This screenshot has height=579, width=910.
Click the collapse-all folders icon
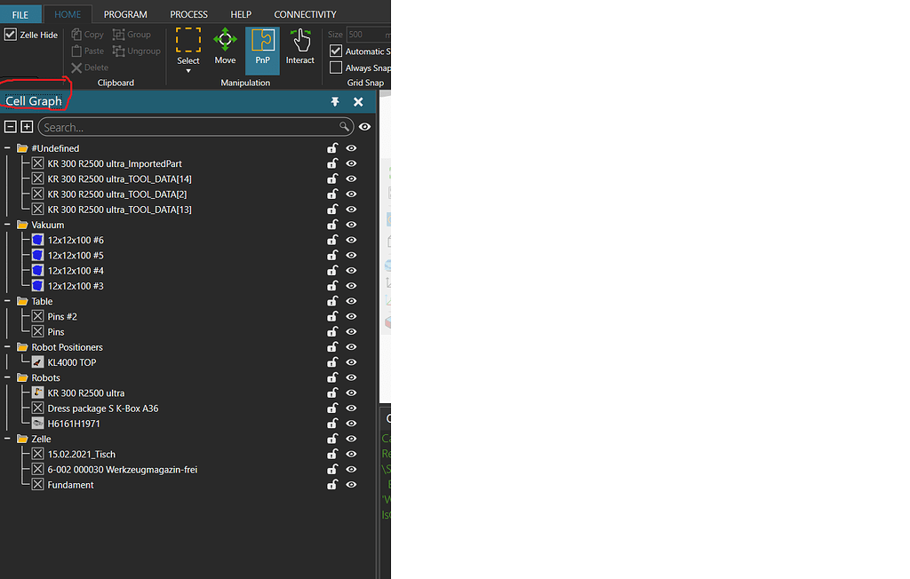coord(11,127)
